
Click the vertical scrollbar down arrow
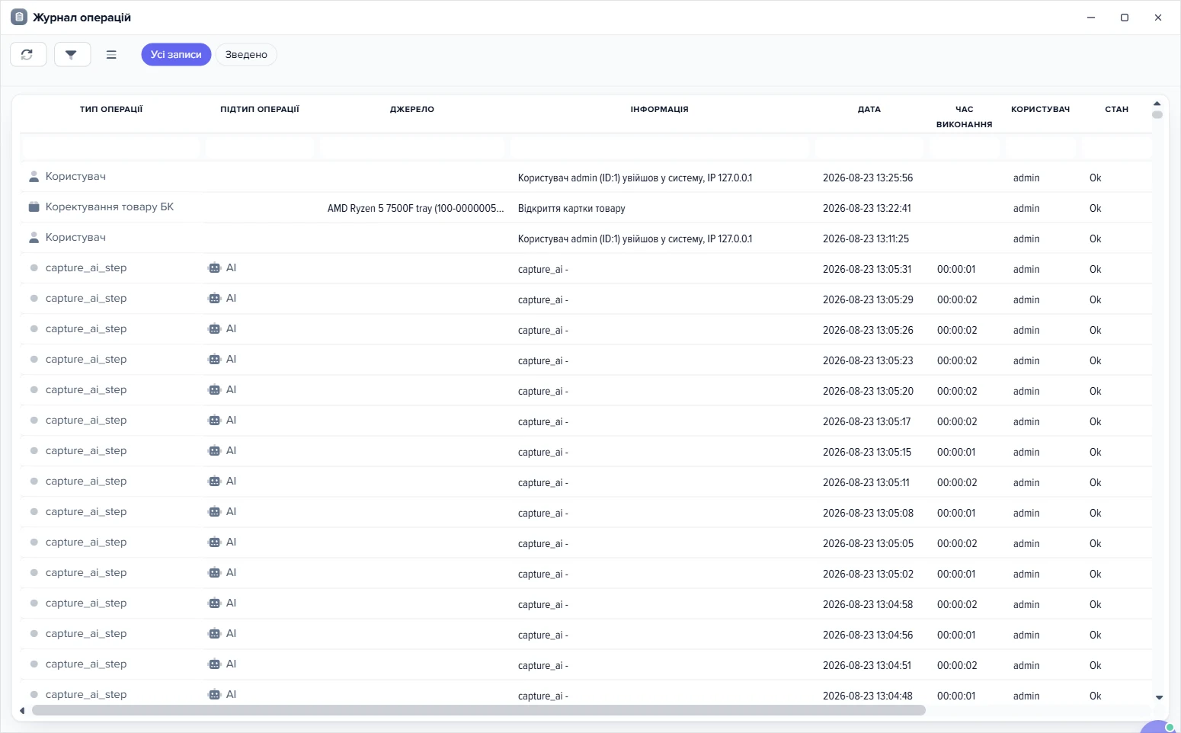[1159, 697]
